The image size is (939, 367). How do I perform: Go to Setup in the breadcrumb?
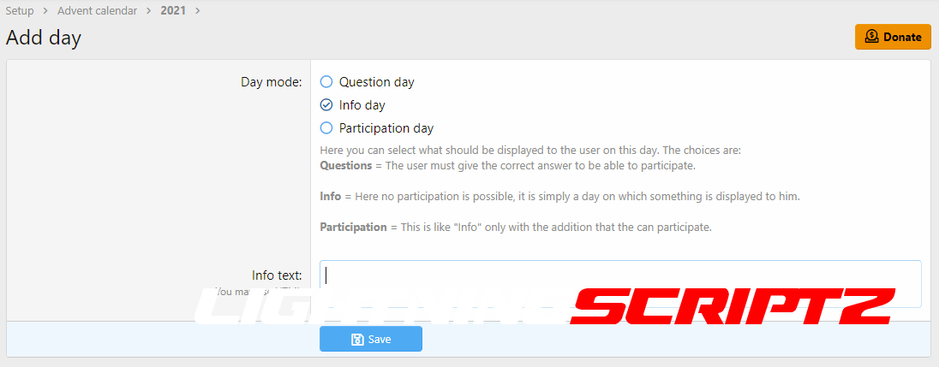tap(20, 11)
